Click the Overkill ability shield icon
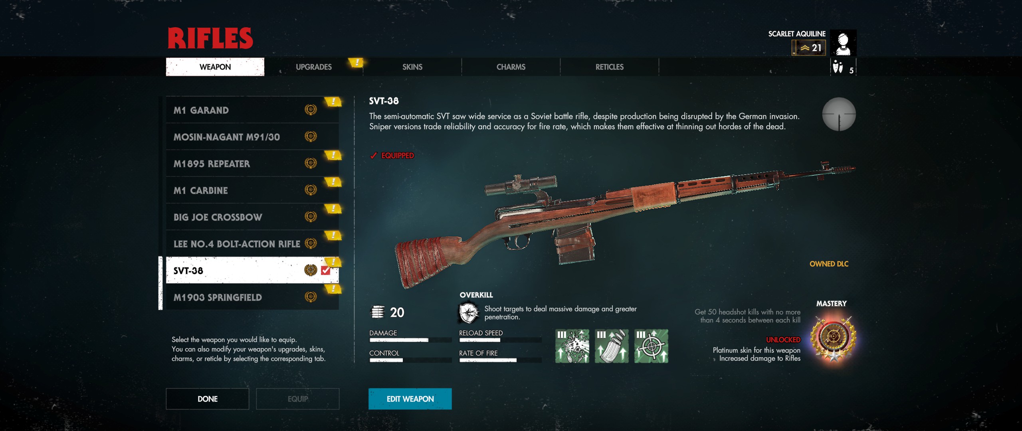1022x431 pixels. click(468, 313)
